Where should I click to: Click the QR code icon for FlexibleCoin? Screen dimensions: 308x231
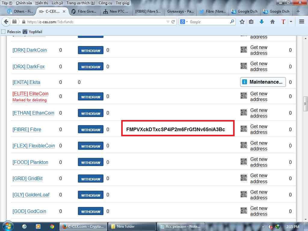[x=244, y=145]
